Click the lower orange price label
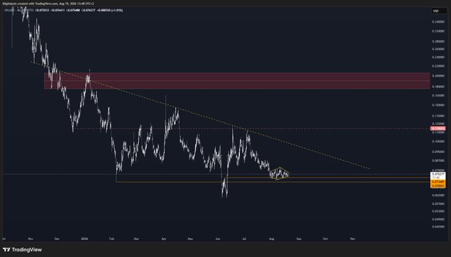The width and height of the screenshot is (451, 257). pos(438,186)
